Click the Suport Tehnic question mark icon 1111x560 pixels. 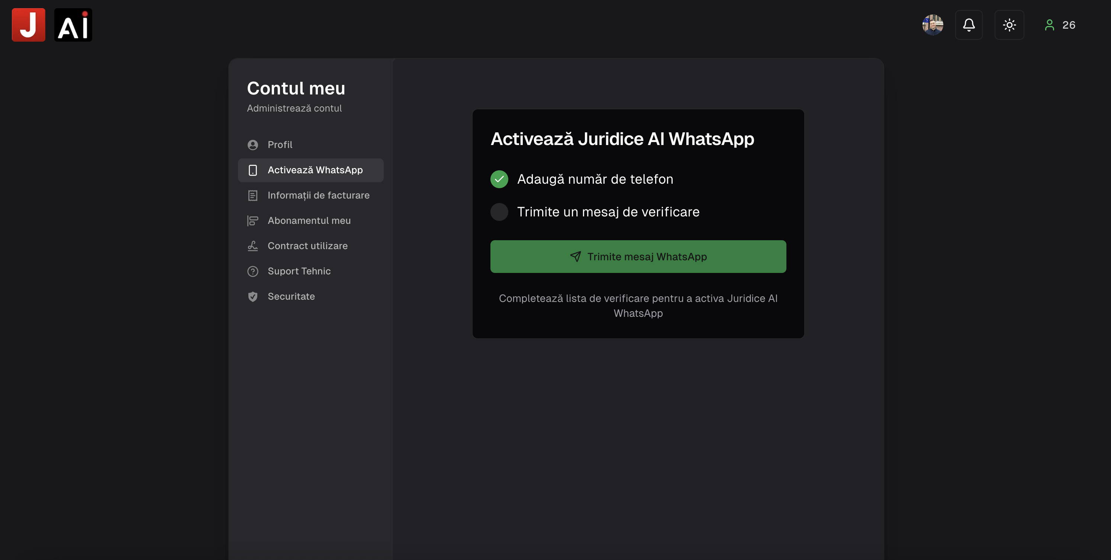[x=252, y=271]
